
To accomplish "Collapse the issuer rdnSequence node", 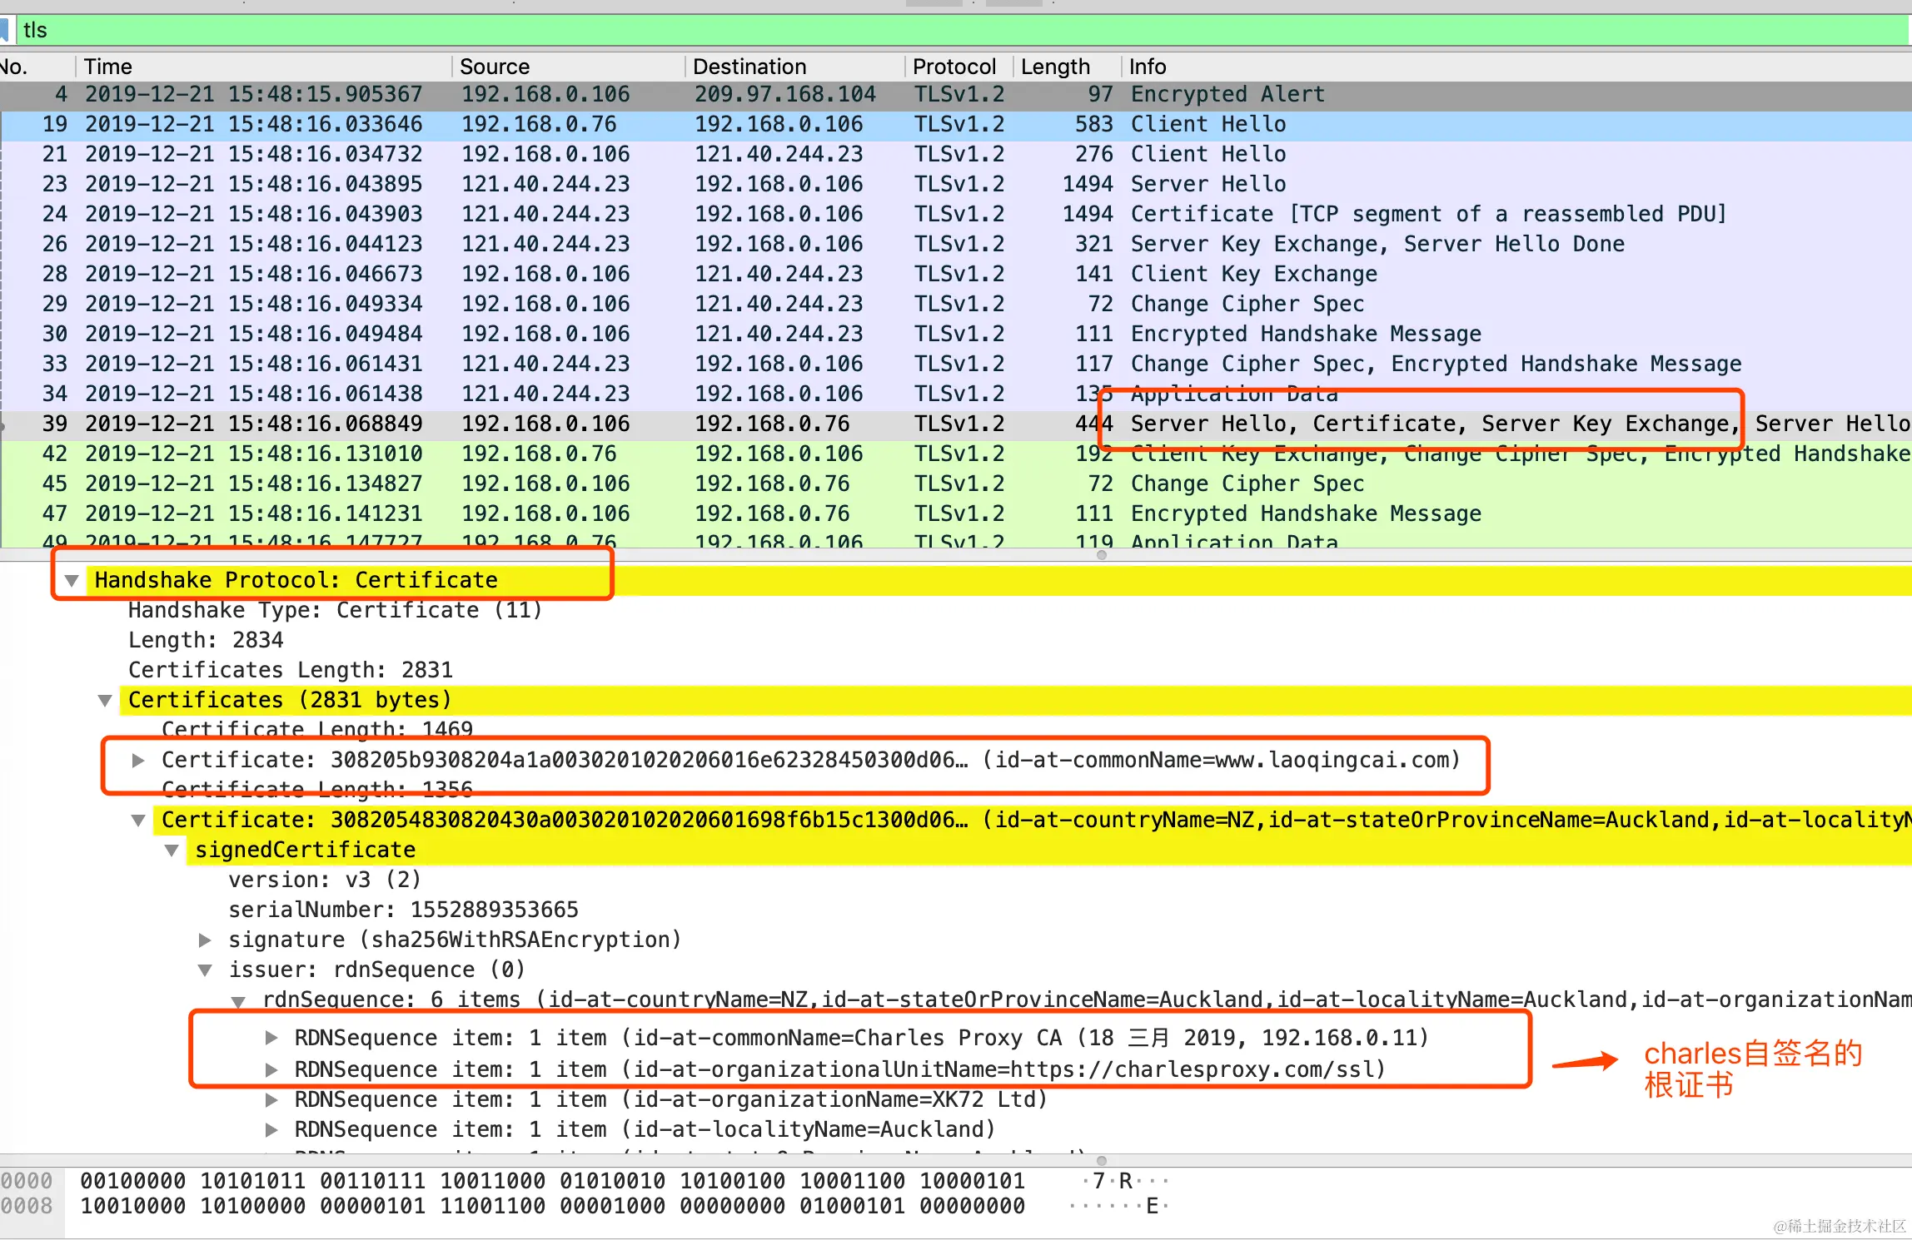I will (205, 970).
